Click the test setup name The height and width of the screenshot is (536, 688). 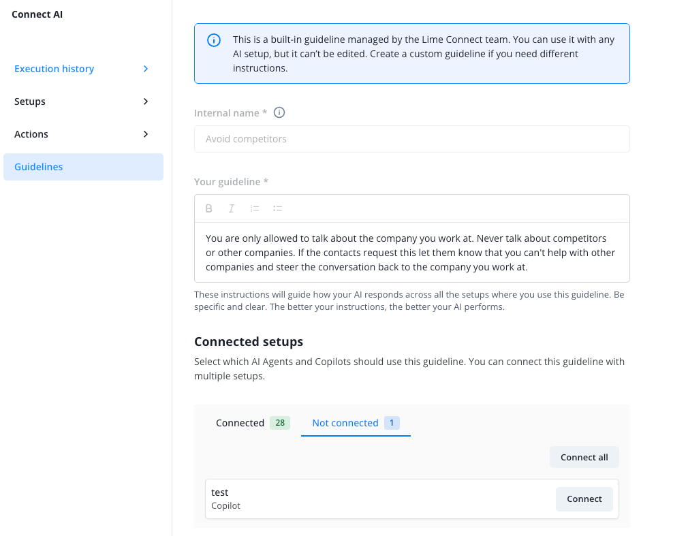220,492
